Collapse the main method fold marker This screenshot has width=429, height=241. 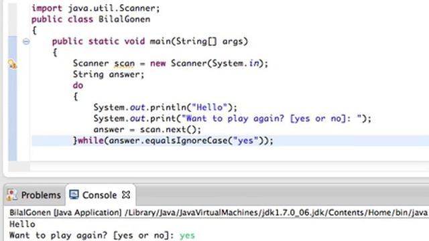click(26, 42)
